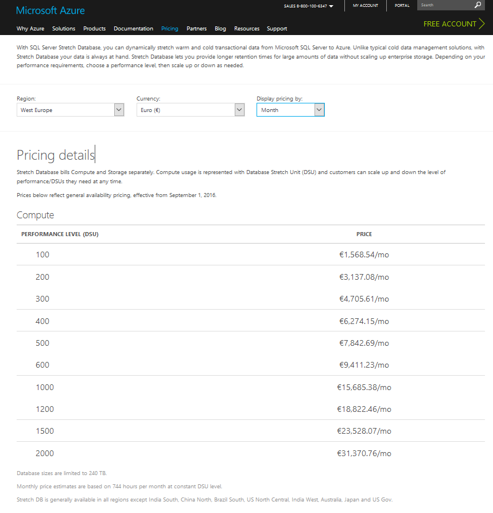Click the 1200 DSU performance level
Image resolution: width=493 pixels, height=513 pixels.
45,409
